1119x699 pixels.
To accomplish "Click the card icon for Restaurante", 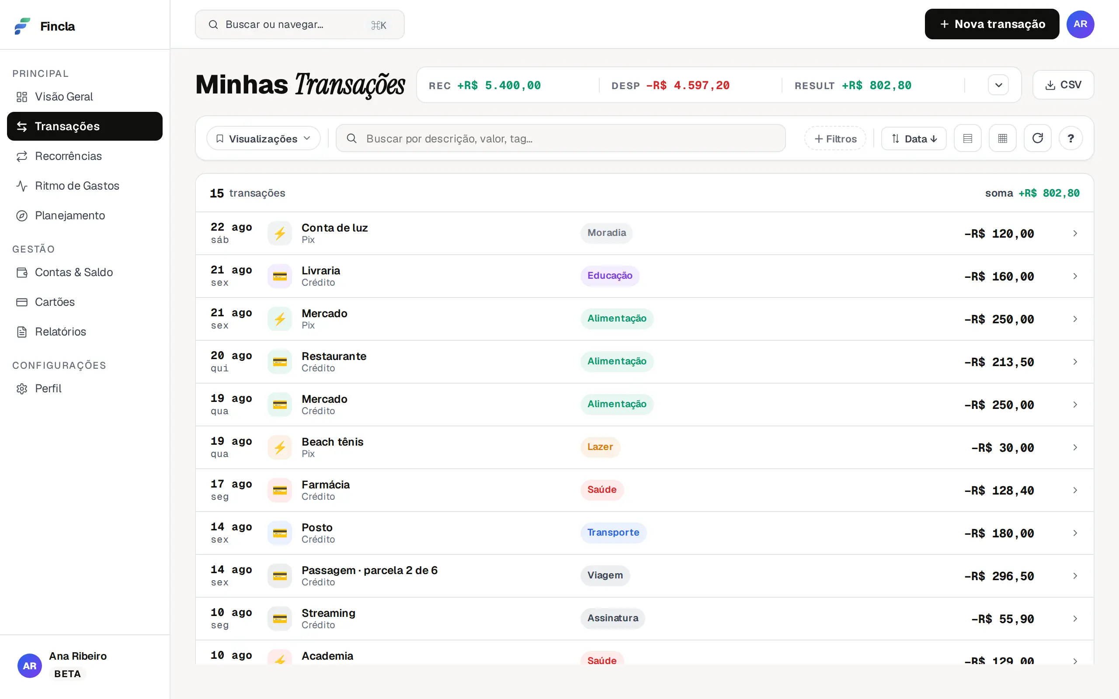I will coord(280,362).
